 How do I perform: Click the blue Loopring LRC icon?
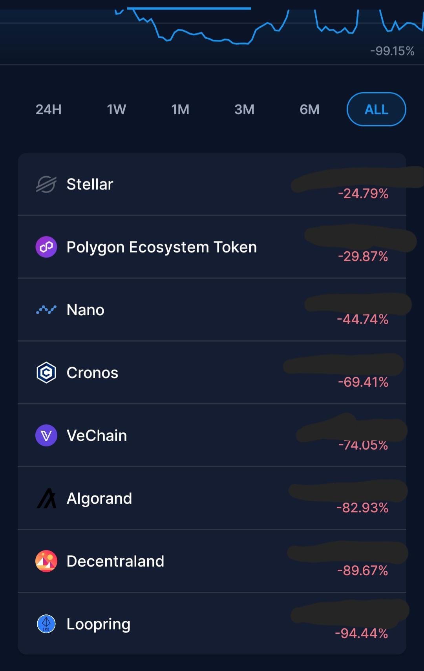46,624
